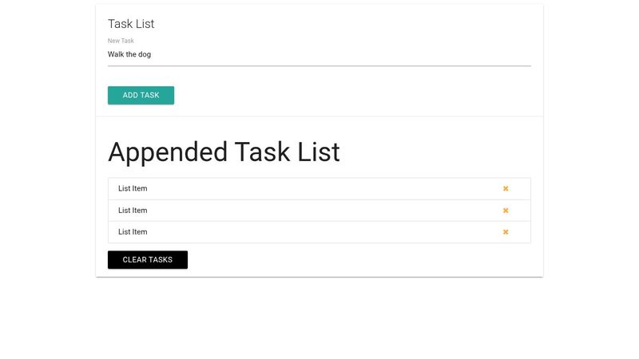This screenshot has height=359, width=639.
Task: Click the X icon on the third List Item
Action: (506, 232)
